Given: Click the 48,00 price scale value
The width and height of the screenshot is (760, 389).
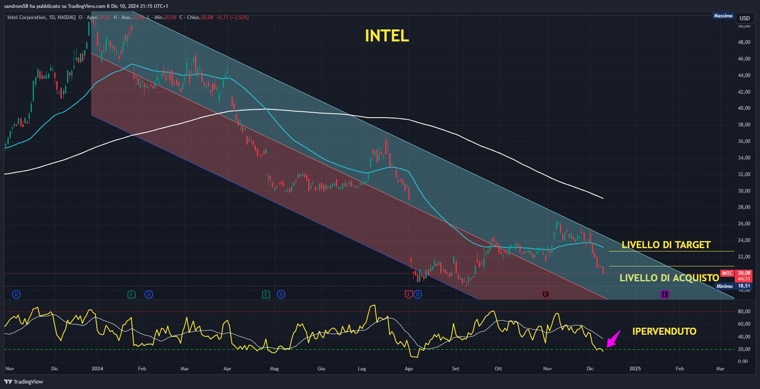Looking at the screenshot, I should [744, 42].
